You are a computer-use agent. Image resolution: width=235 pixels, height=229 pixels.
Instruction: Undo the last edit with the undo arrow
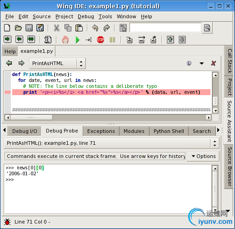click(x=95, y=28)
